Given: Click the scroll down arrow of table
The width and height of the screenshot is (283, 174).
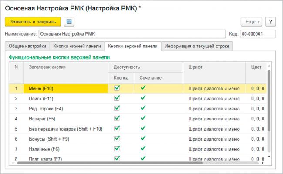Looking at the screenshot, I should click(x=269, y=157).
